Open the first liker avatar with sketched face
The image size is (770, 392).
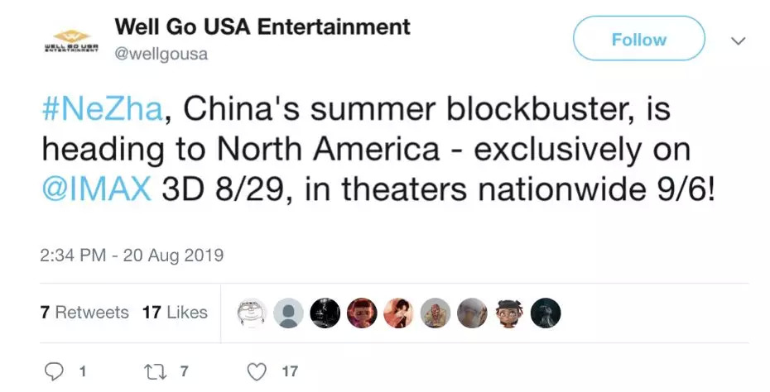tap(252, 313)
